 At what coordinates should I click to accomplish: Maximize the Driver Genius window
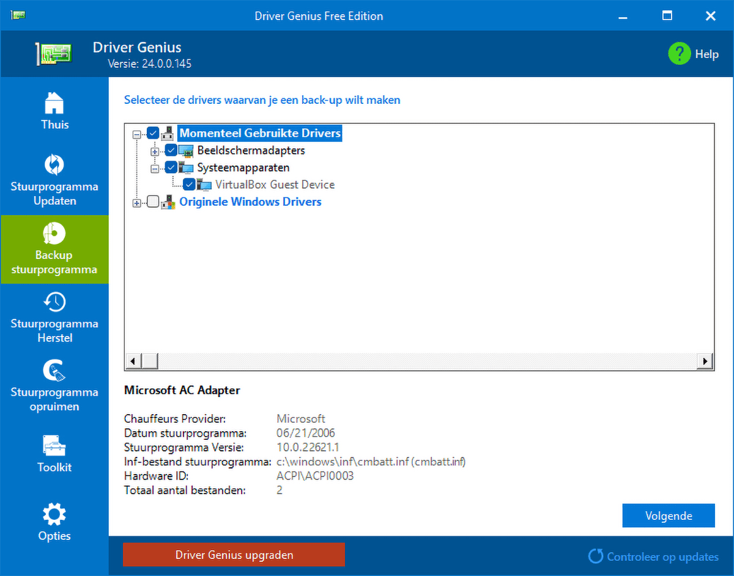click(x=667, y=16)
